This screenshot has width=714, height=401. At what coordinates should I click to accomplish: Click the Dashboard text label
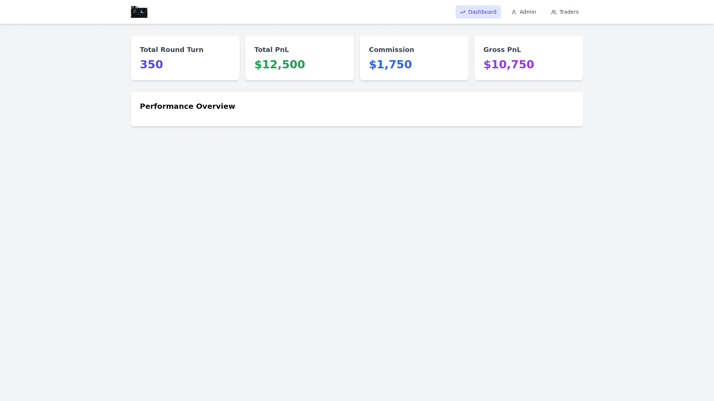pos(482,12)
